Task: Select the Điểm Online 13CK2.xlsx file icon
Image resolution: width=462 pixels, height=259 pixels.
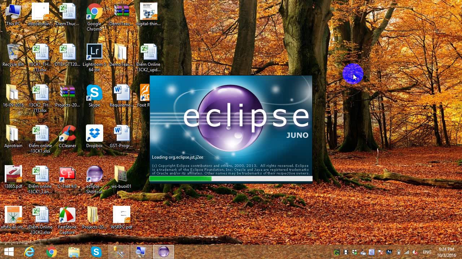Action: pyautogui.click(x=40, y=220)
